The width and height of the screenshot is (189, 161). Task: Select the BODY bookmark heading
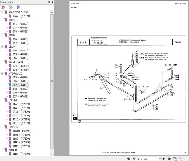click(12, 35)
